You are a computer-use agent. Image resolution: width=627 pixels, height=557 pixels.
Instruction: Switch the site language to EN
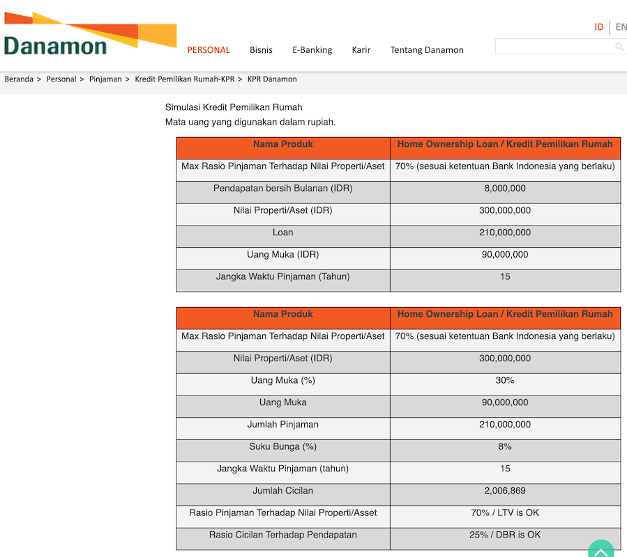(621, 26)
